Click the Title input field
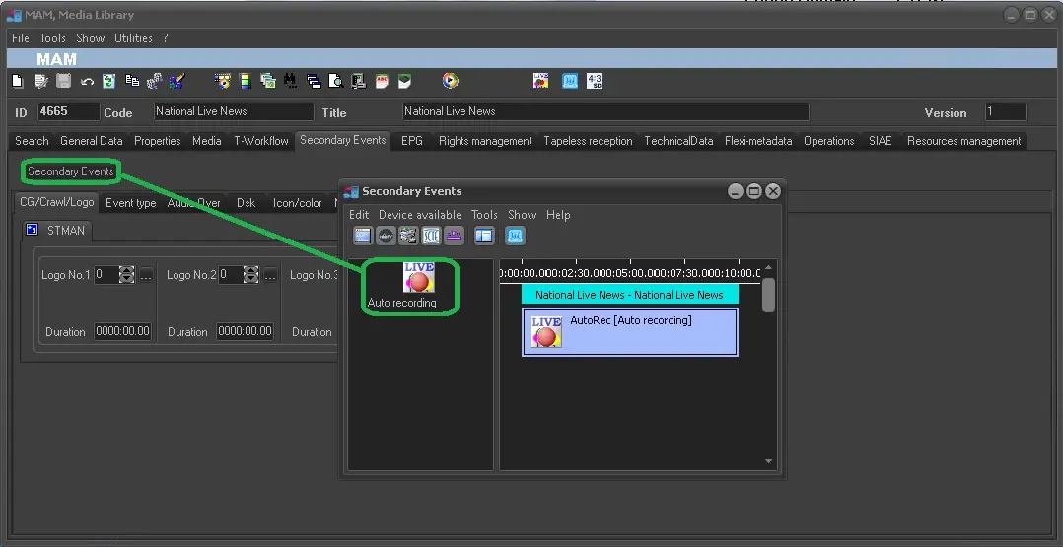1063x547 pixels. [605, 112]
